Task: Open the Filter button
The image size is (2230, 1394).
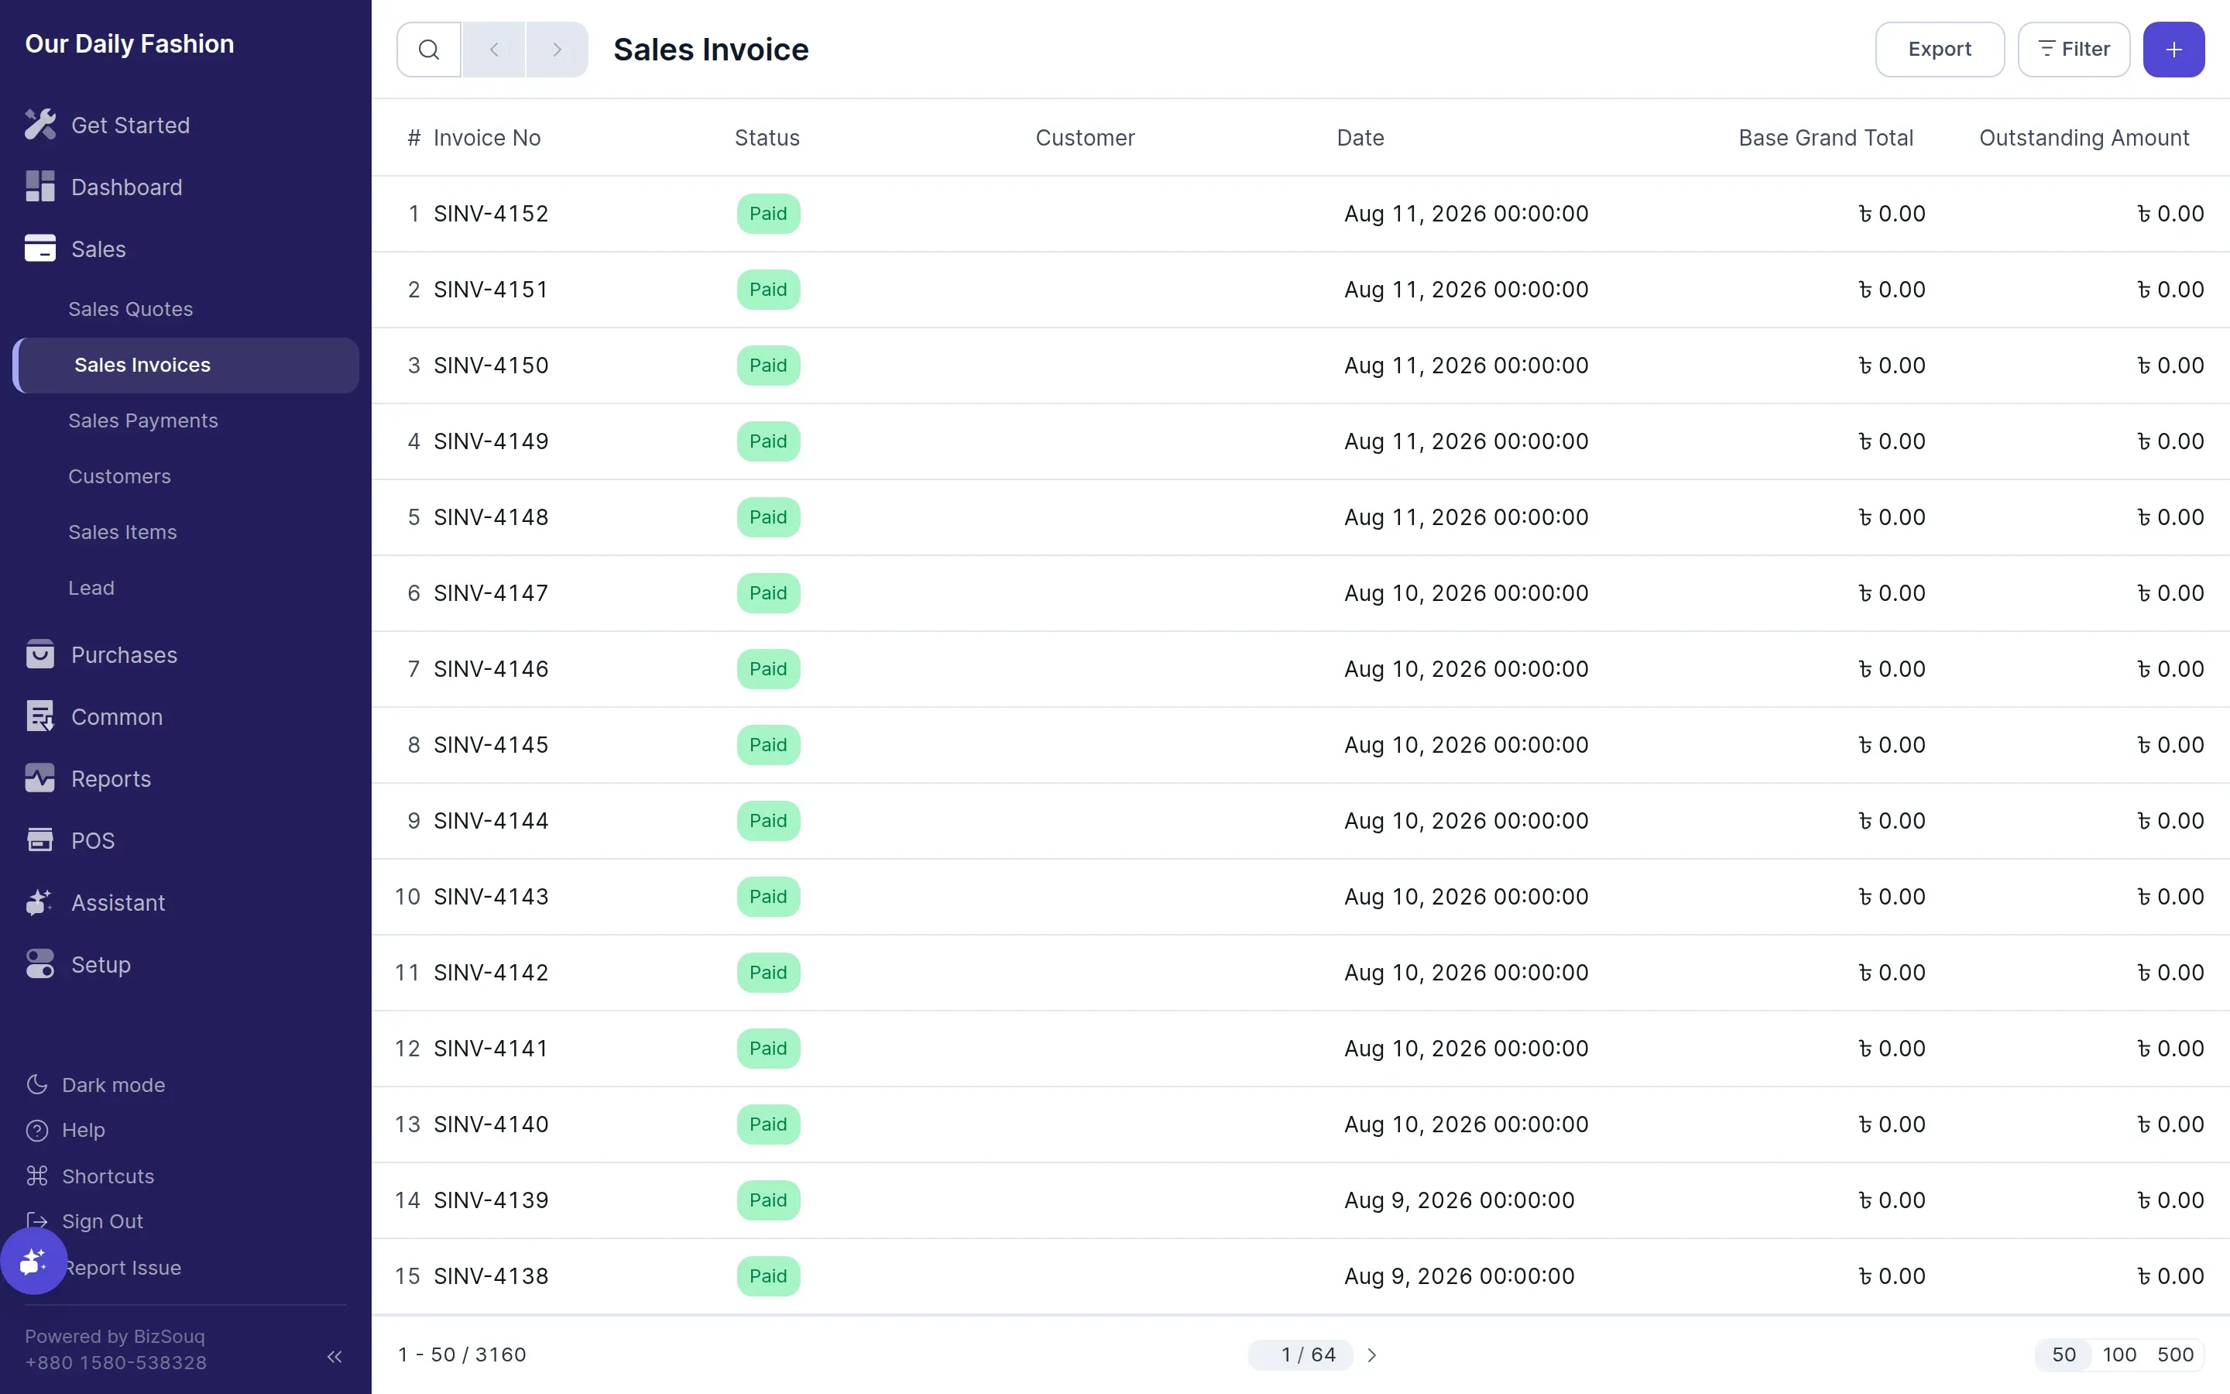Action: [2074, 50]
